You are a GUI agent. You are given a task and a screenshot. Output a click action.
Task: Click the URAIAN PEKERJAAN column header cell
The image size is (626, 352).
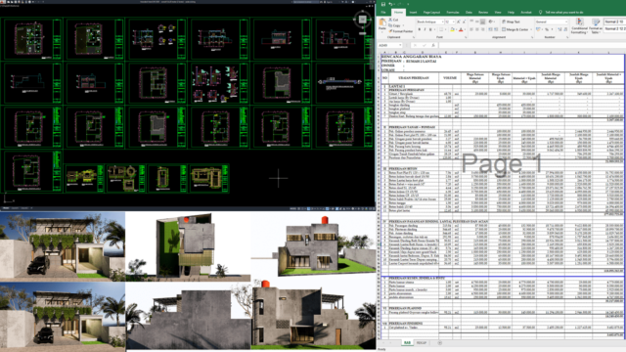tap(414, 78)
